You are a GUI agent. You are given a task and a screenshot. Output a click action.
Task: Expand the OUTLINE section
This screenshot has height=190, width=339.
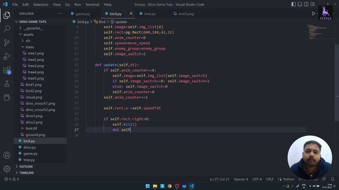tap(26, 167)
